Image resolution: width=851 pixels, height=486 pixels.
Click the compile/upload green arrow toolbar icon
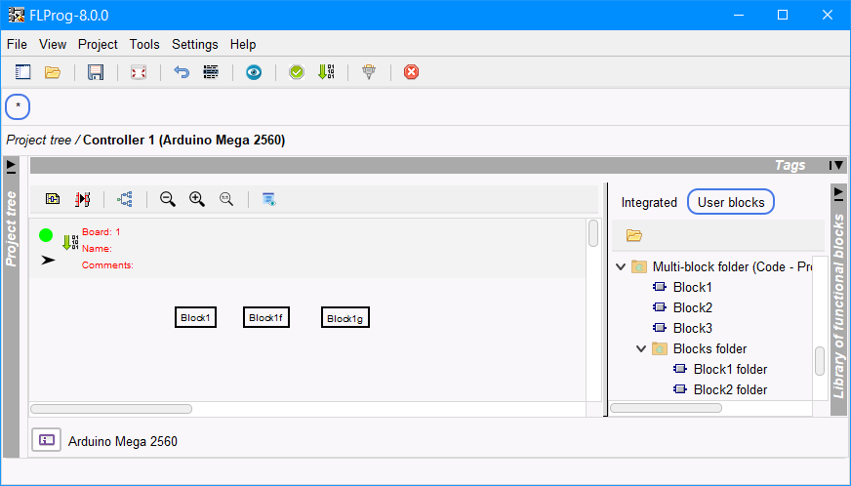pos(326,72)
